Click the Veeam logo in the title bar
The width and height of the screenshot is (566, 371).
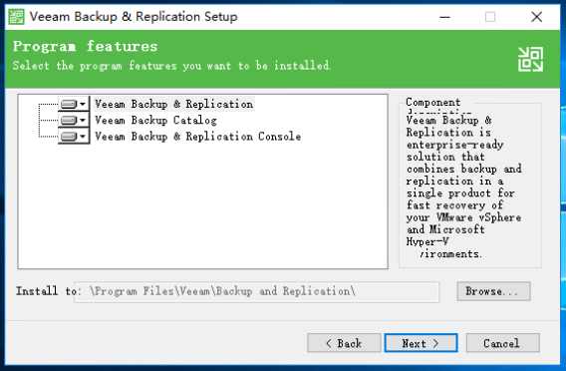point(16,17)
